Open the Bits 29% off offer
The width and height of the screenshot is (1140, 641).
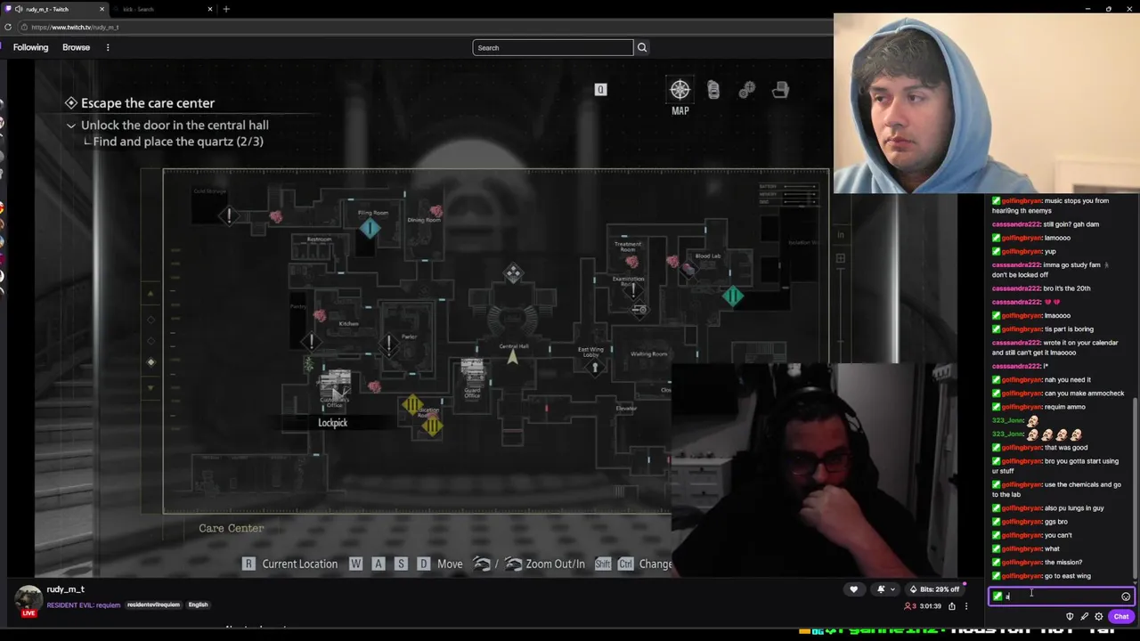click(934, 589)
